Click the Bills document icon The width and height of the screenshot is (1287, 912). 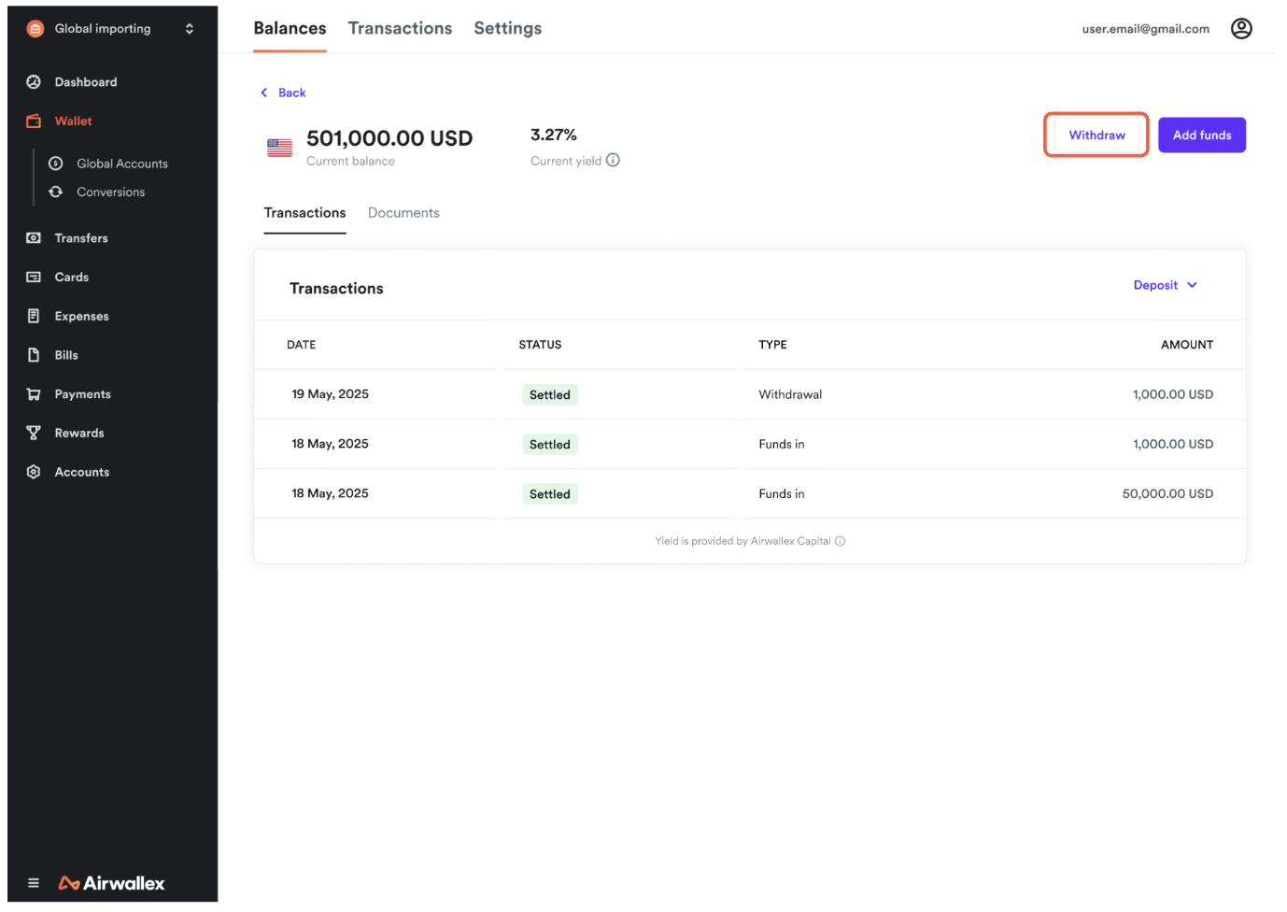coord(34,355)
